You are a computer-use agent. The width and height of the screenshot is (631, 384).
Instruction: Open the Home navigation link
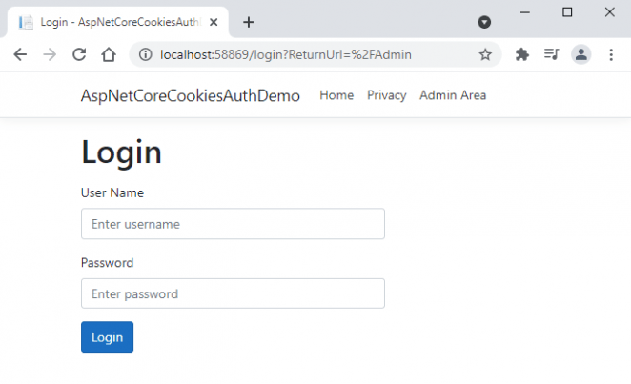[x=336, y=95]
